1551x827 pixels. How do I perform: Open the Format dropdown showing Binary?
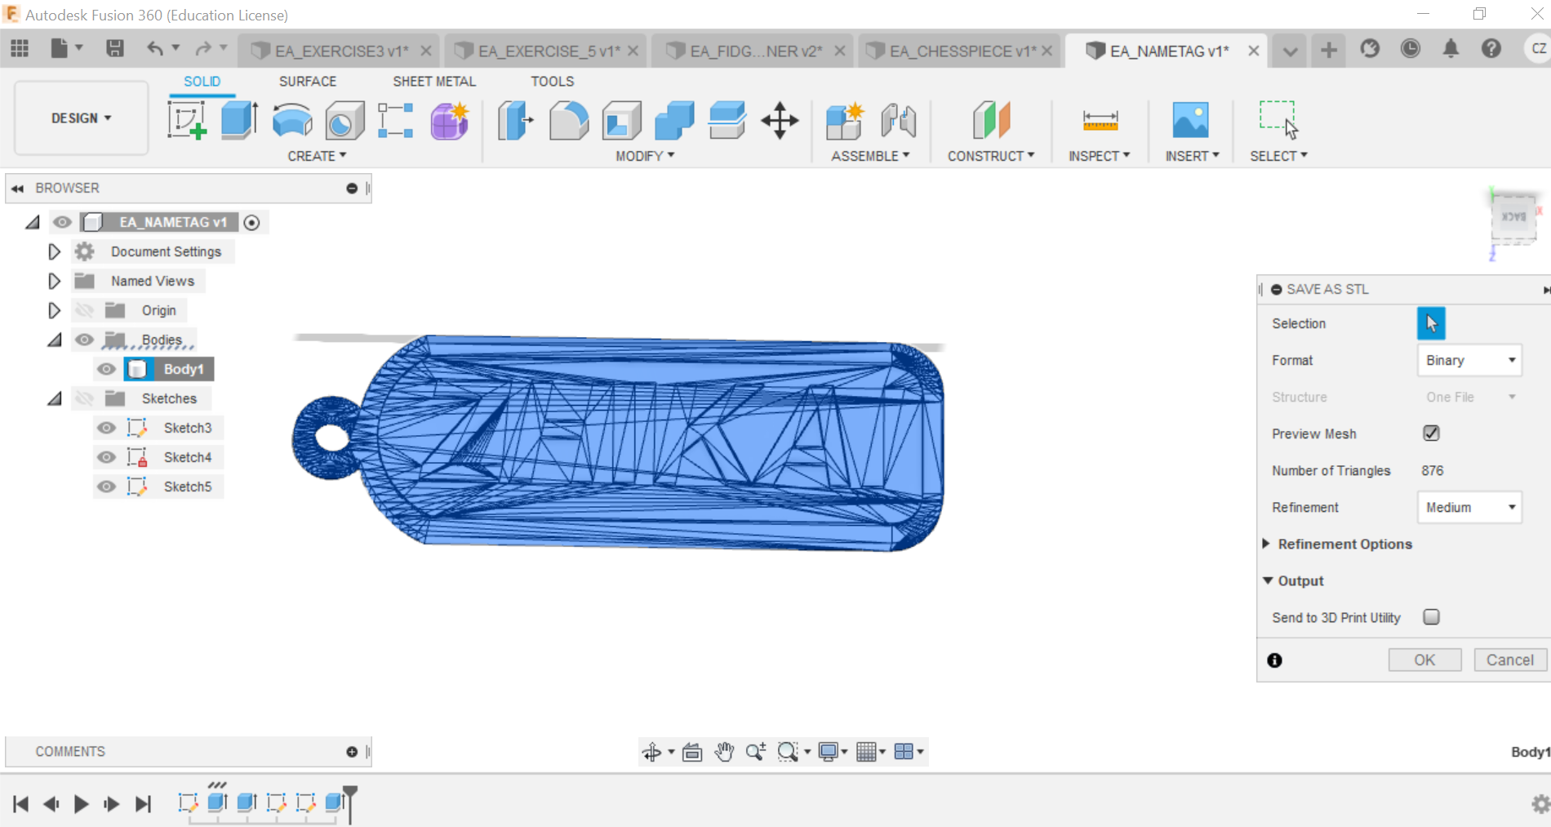[x=1469, y=360]
